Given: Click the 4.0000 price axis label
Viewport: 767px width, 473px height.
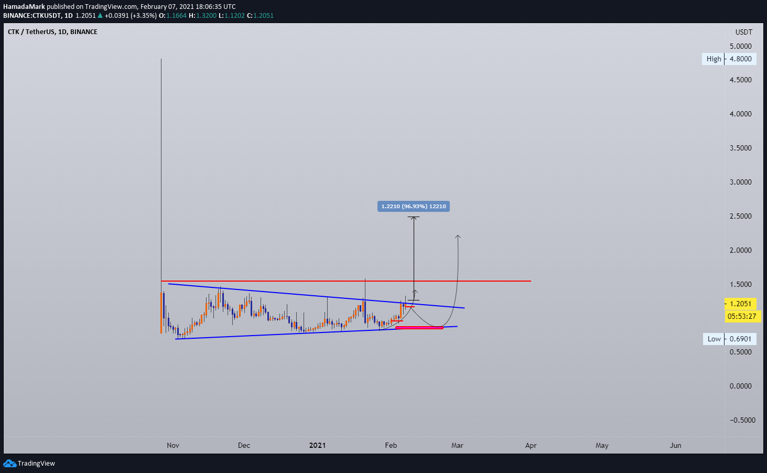Looking at the screenshot, I should coord(740,114).
